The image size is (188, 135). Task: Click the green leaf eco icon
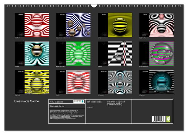[168, 119]
